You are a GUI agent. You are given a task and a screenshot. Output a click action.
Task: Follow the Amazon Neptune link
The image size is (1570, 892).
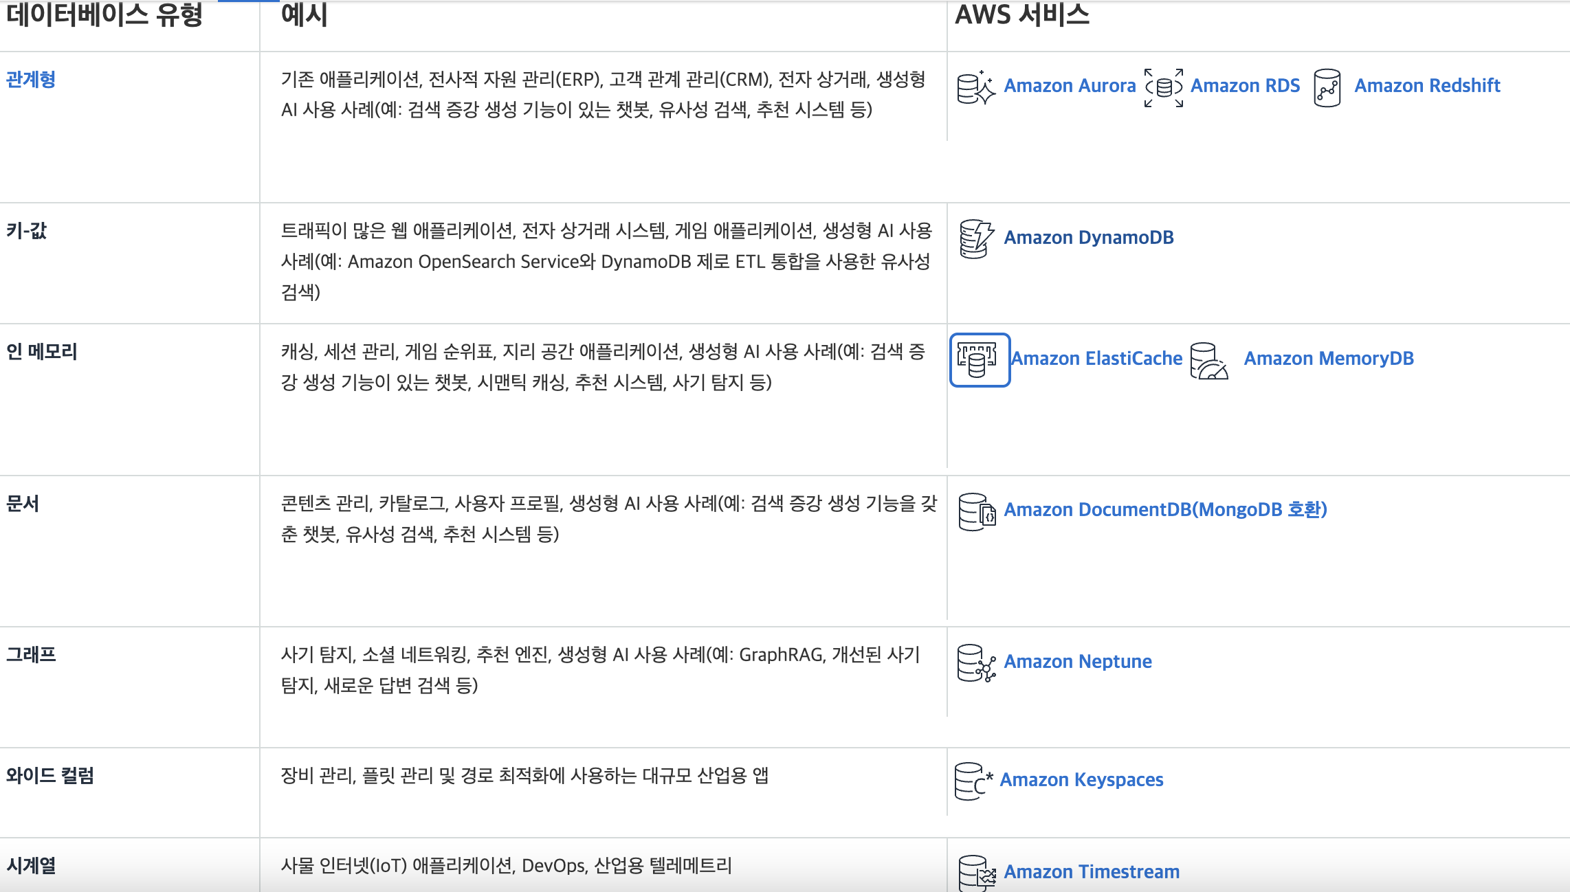pos(1078,662)
